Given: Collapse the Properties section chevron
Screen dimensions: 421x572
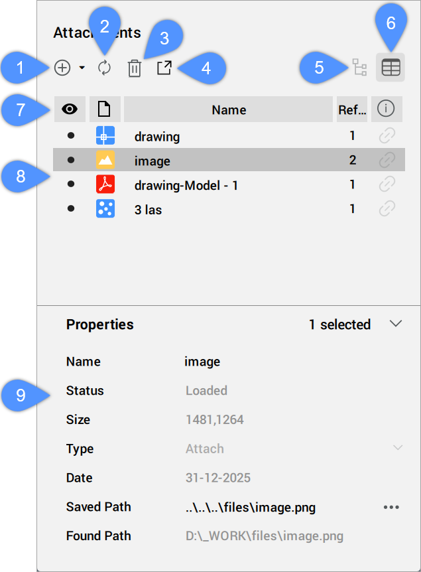Looking at the screenshot, I should click(x=396, y=324).
